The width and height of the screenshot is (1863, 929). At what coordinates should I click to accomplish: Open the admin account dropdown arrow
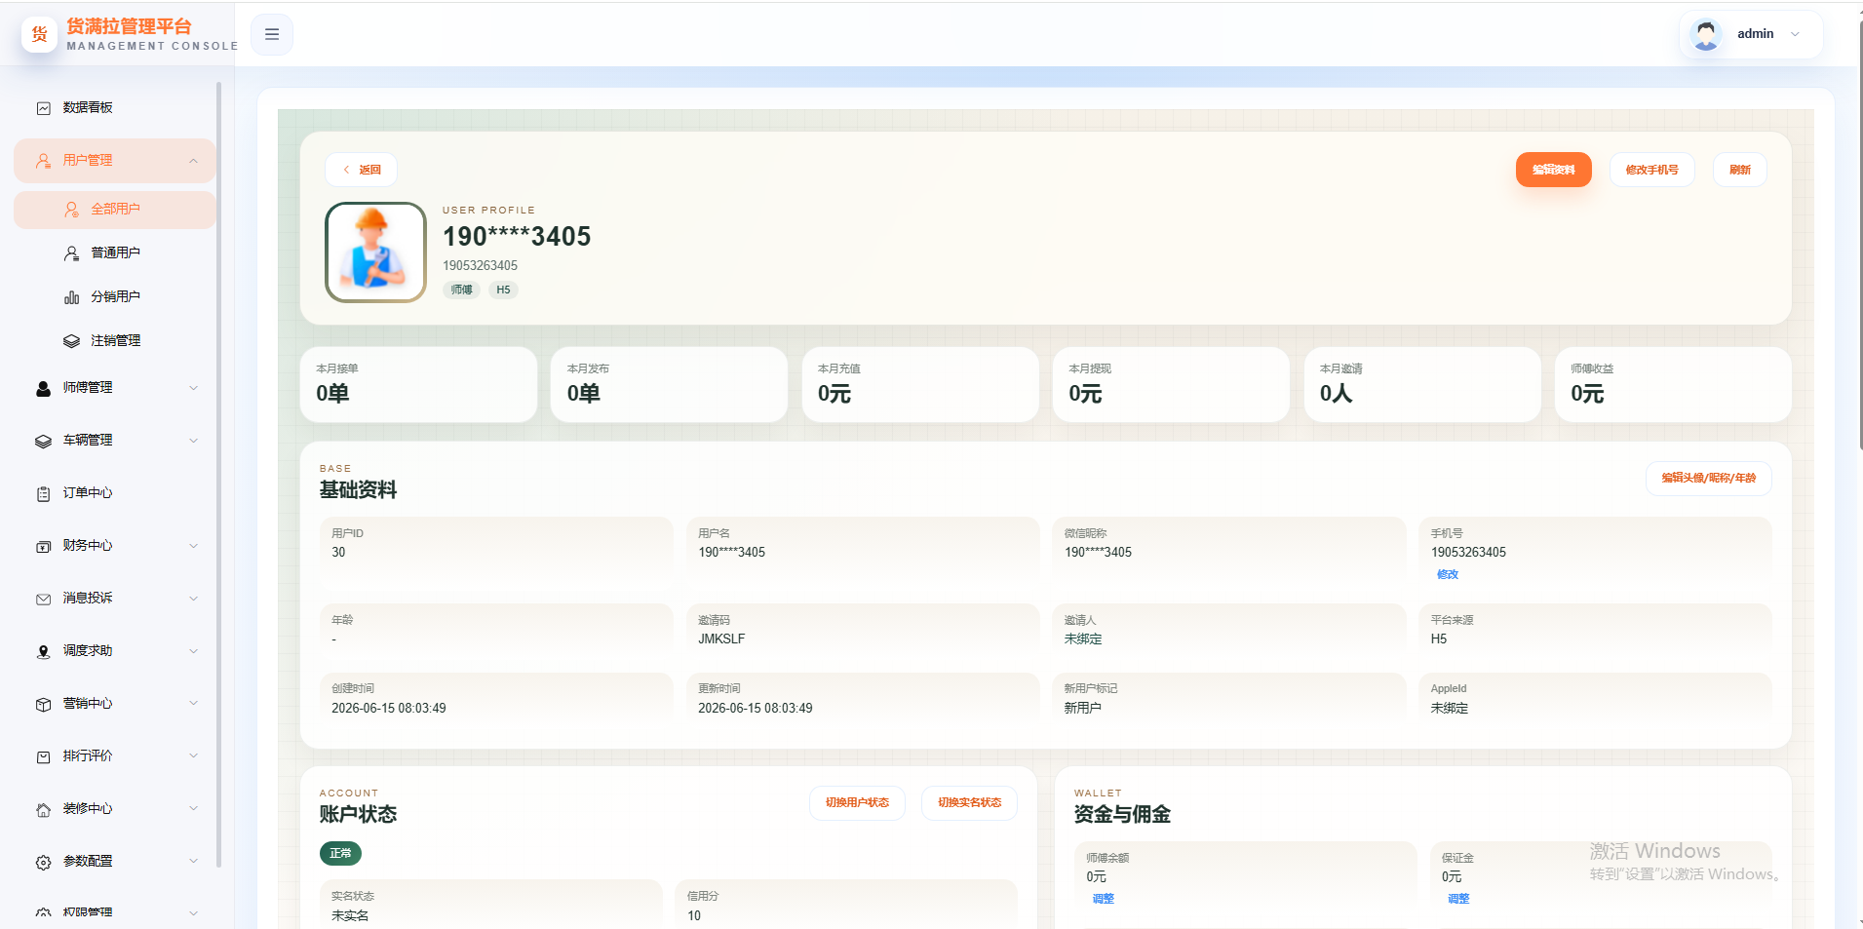point(1795,34)
